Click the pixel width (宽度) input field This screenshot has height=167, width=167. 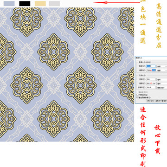pyautogui.click(x=151, y=66)
